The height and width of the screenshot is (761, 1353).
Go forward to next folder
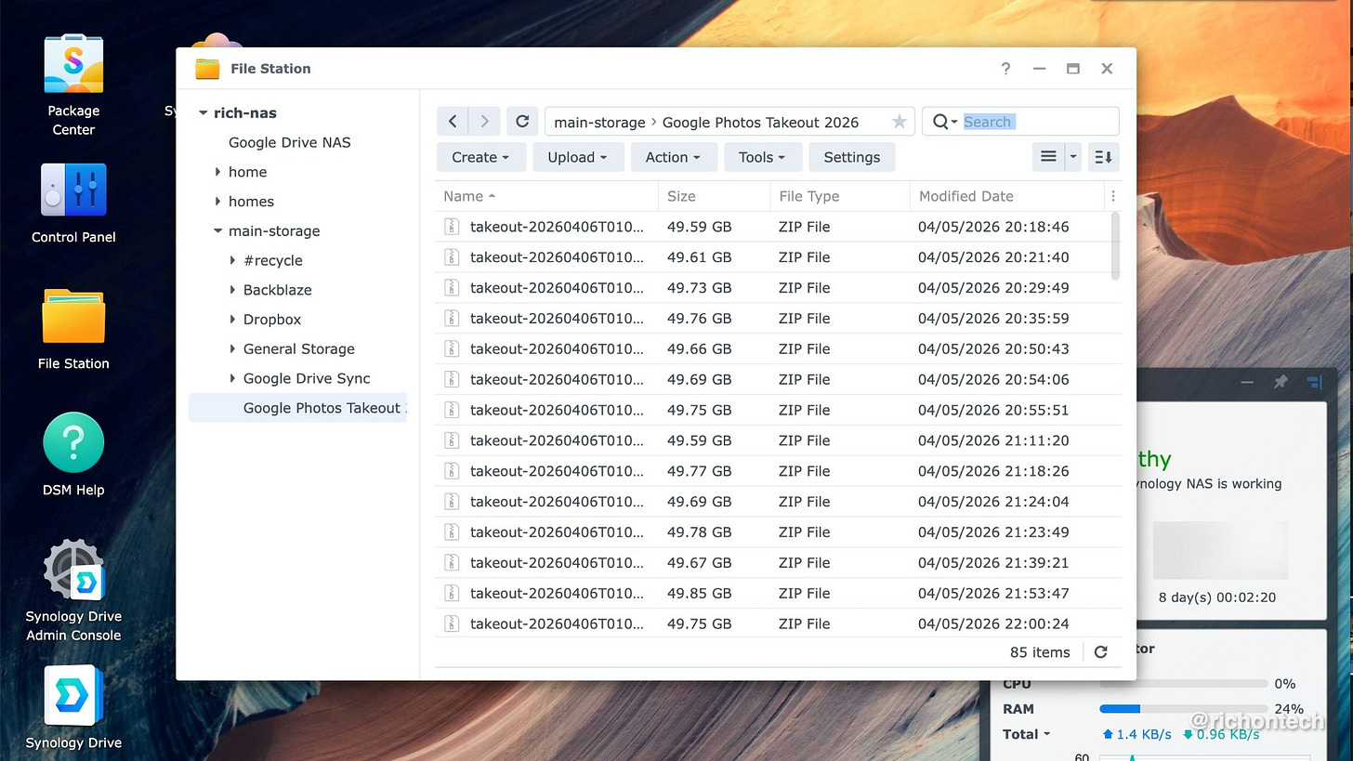pos(484,122)
